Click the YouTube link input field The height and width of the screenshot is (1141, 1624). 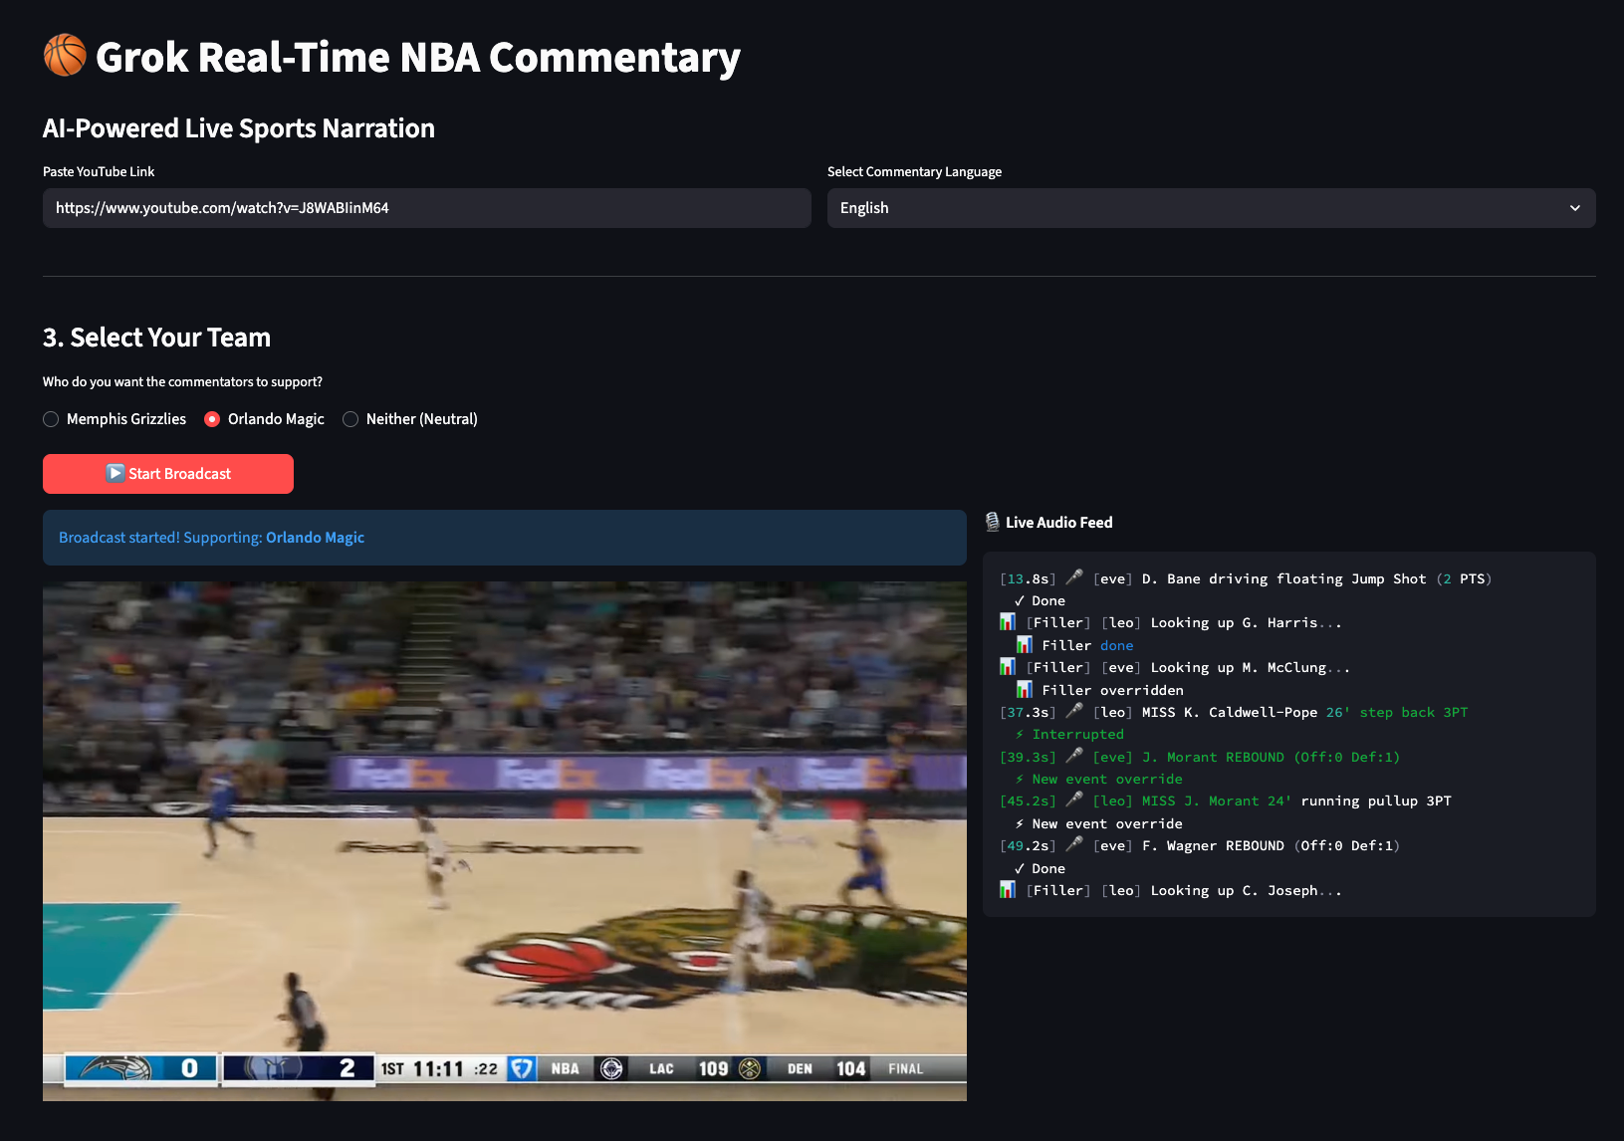(x=427, y=208)
